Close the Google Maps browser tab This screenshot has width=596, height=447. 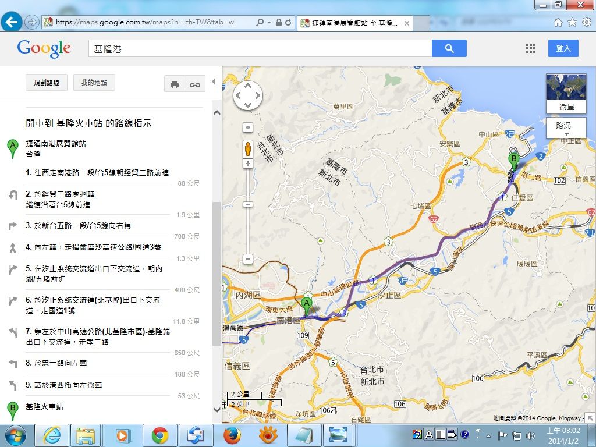click(x=406, y=23)
